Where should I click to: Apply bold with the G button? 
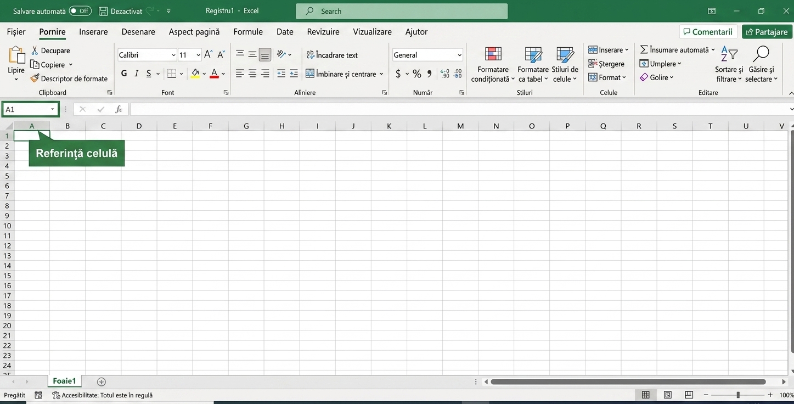click(124, 74)
